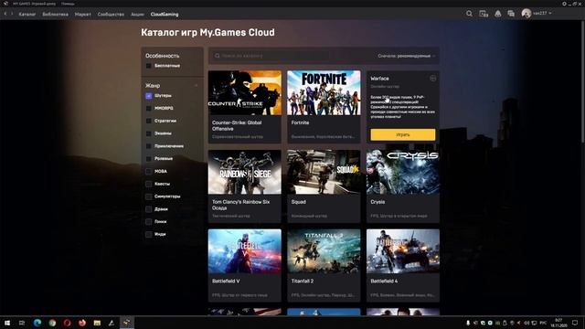Go back with the left arrow icon
585x329 pixels.
[5, 14]
